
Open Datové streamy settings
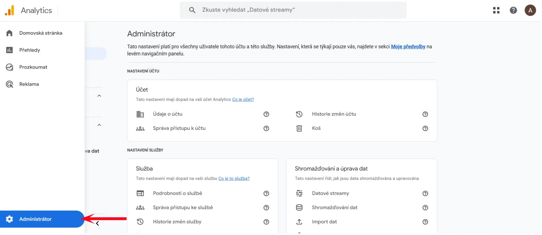click(330, 193)
